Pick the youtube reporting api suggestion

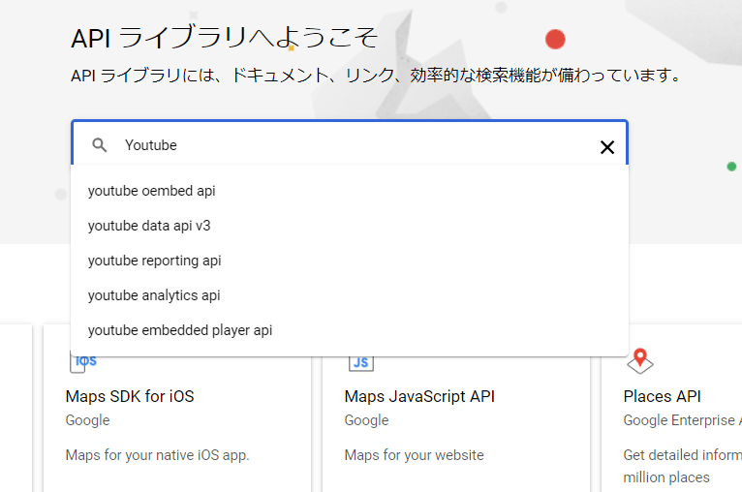point(155,261)
